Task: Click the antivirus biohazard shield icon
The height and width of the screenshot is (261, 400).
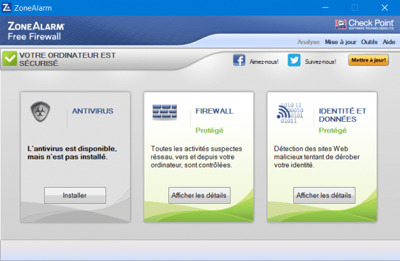Action: point(41,112)
